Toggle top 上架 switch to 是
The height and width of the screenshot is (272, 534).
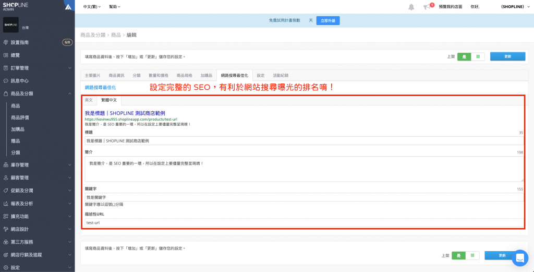click(x=464, y=56)
